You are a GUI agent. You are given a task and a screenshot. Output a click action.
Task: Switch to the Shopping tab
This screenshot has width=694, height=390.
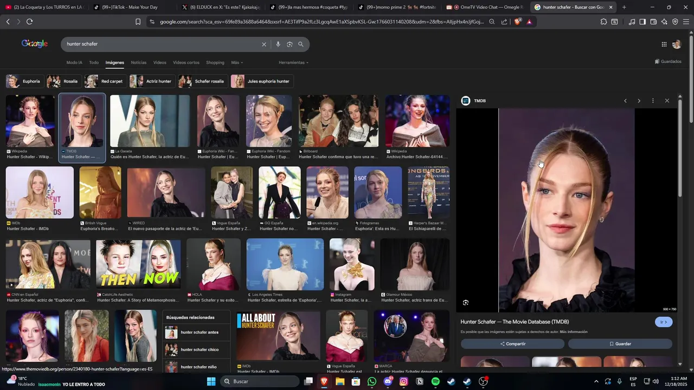[215, 63]
